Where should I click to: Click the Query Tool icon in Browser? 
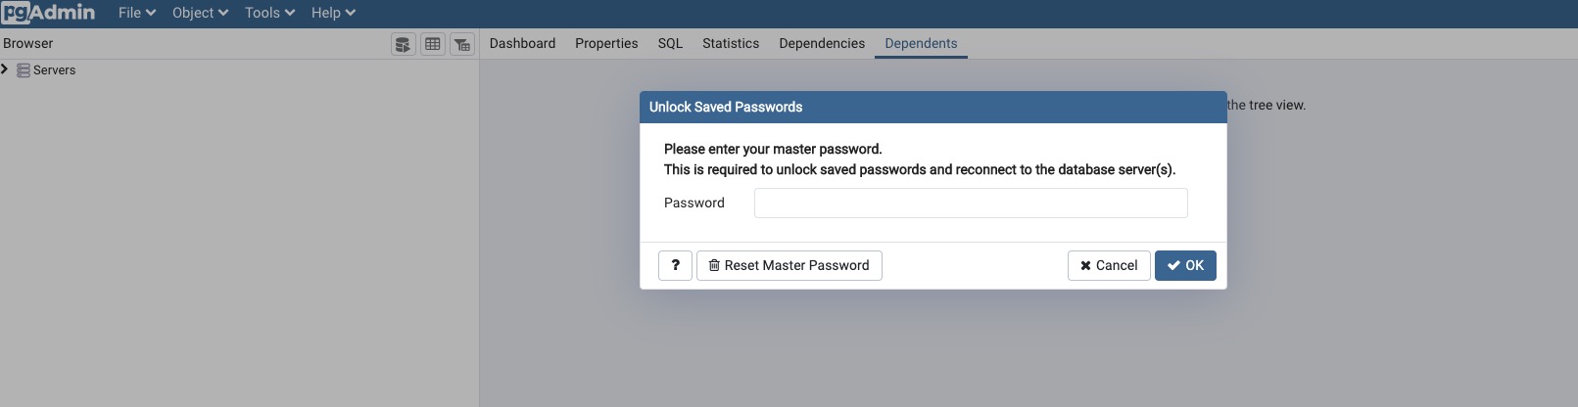tap(404, 44)
